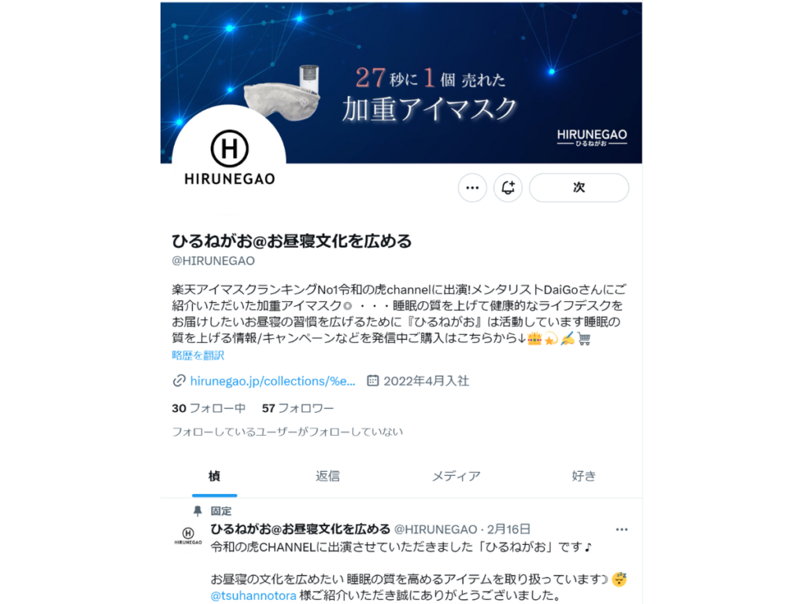The width and height of the screenshot is (806, 604).
Task: Open the pinned post's three-dot menu
Action: (622, 529)
